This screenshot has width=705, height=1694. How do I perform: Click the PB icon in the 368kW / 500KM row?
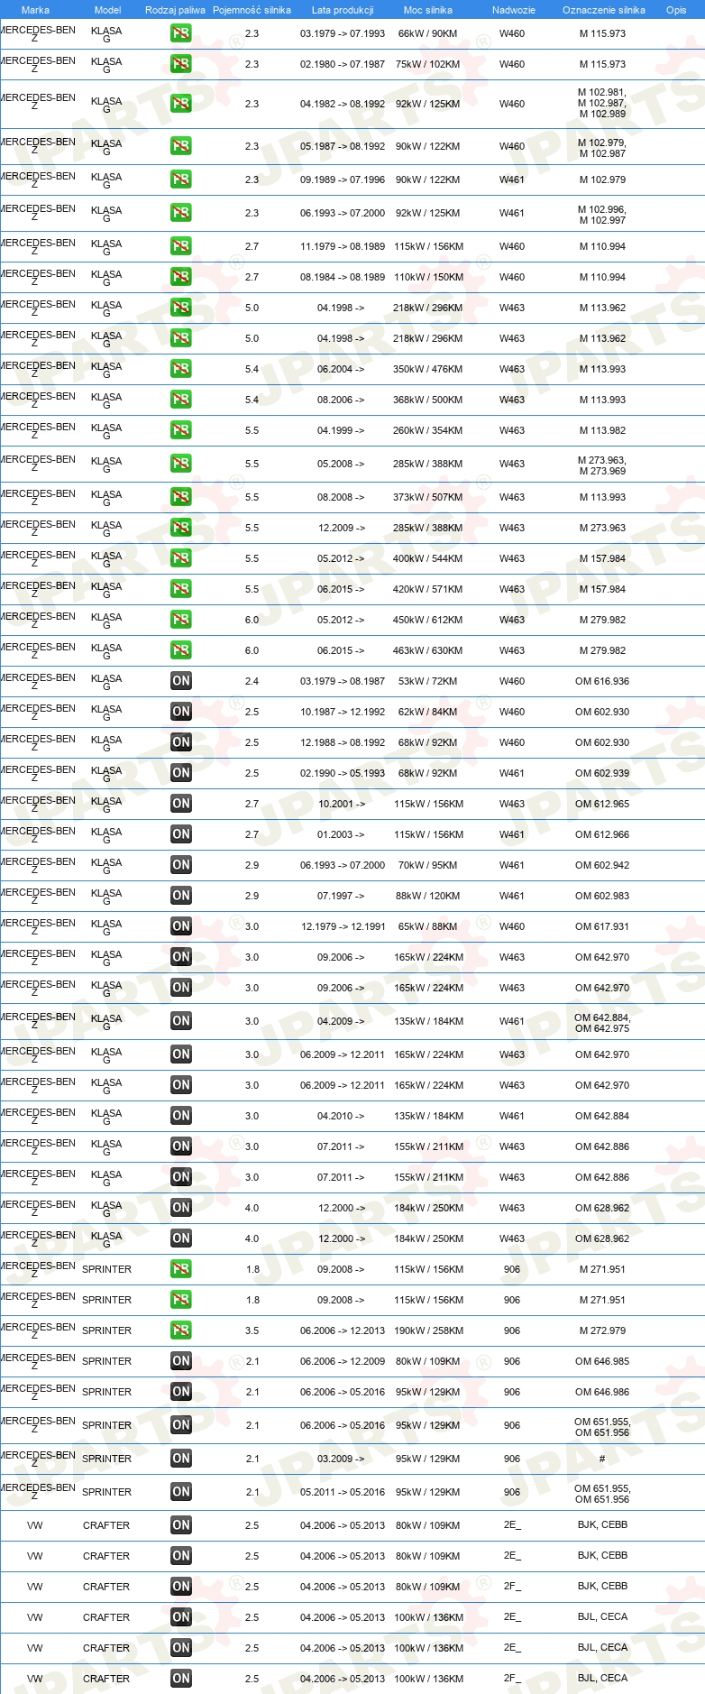pyautogui.click(x=181, y=400)
